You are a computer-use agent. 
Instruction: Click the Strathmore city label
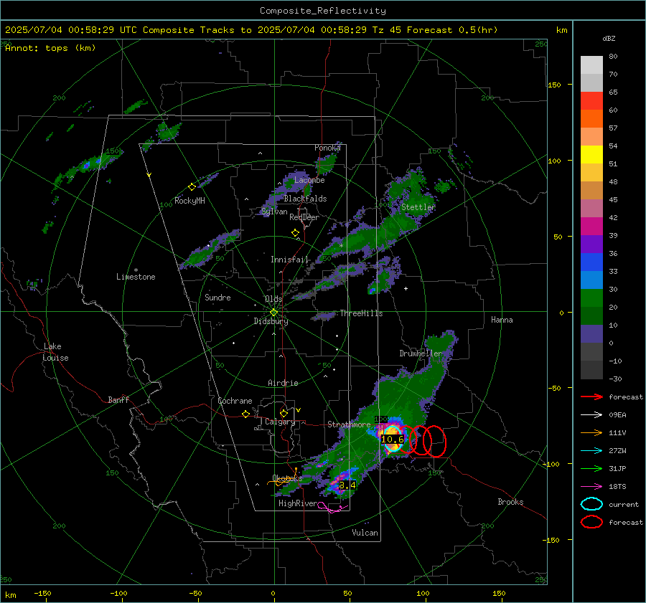349,424
